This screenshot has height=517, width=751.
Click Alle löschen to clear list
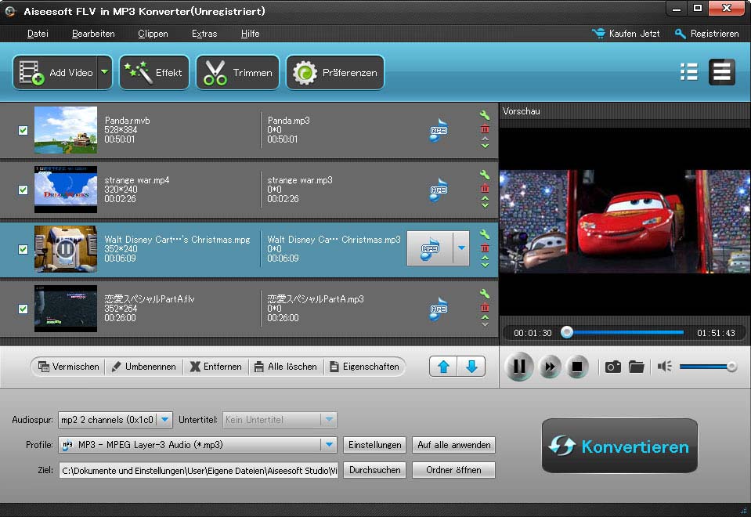(x=286, y=367)
